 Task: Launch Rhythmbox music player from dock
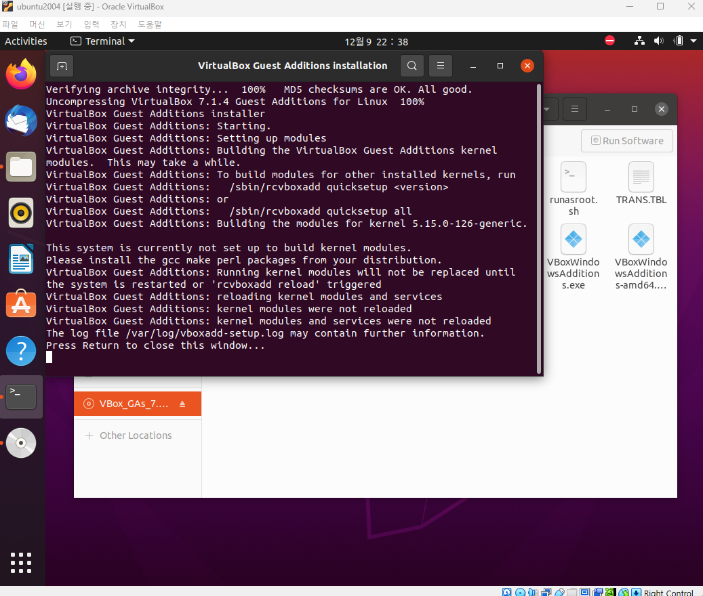pos(21,213)
